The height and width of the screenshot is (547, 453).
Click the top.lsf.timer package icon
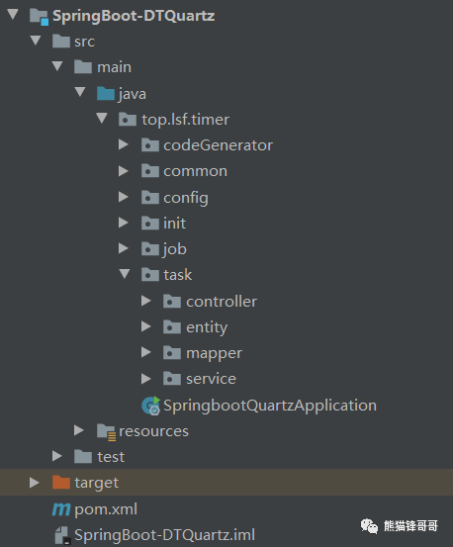[128, 119]
